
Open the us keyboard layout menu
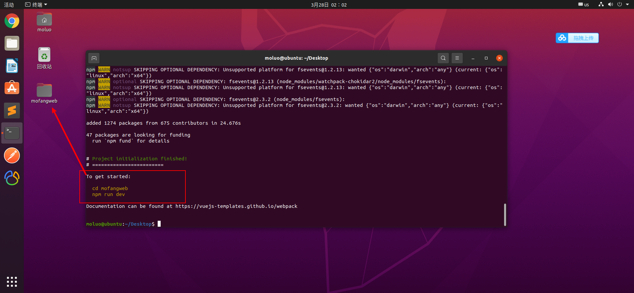tap(584, 5)
